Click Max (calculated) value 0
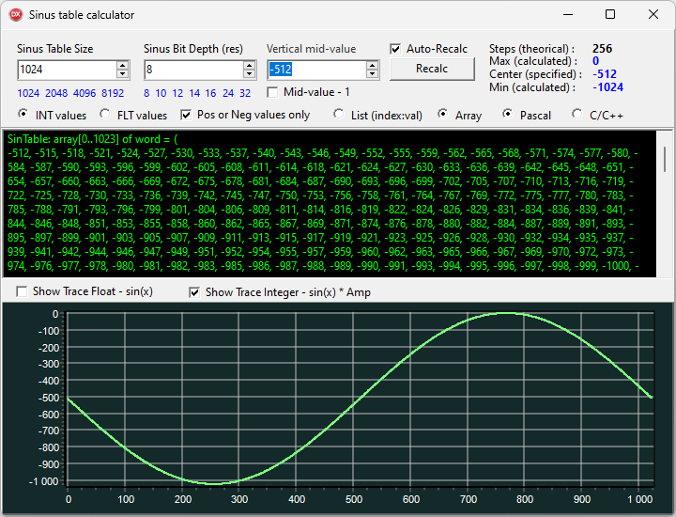This screenshot has height=517, width=676. pos(596,61)
